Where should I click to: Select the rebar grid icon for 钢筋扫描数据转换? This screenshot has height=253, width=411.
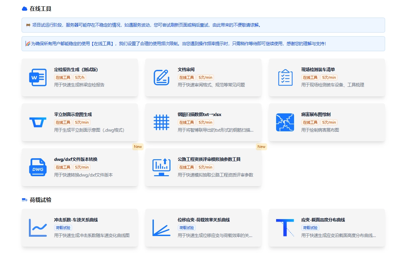161,122
